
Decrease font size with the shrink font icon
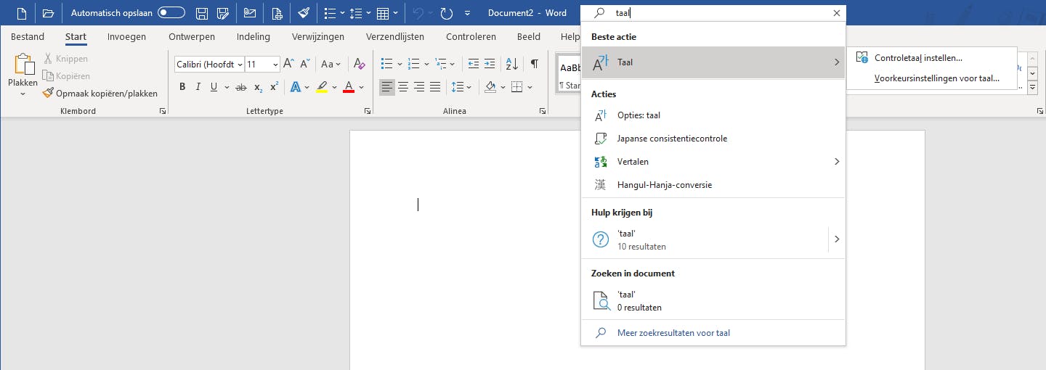[306, 64]
